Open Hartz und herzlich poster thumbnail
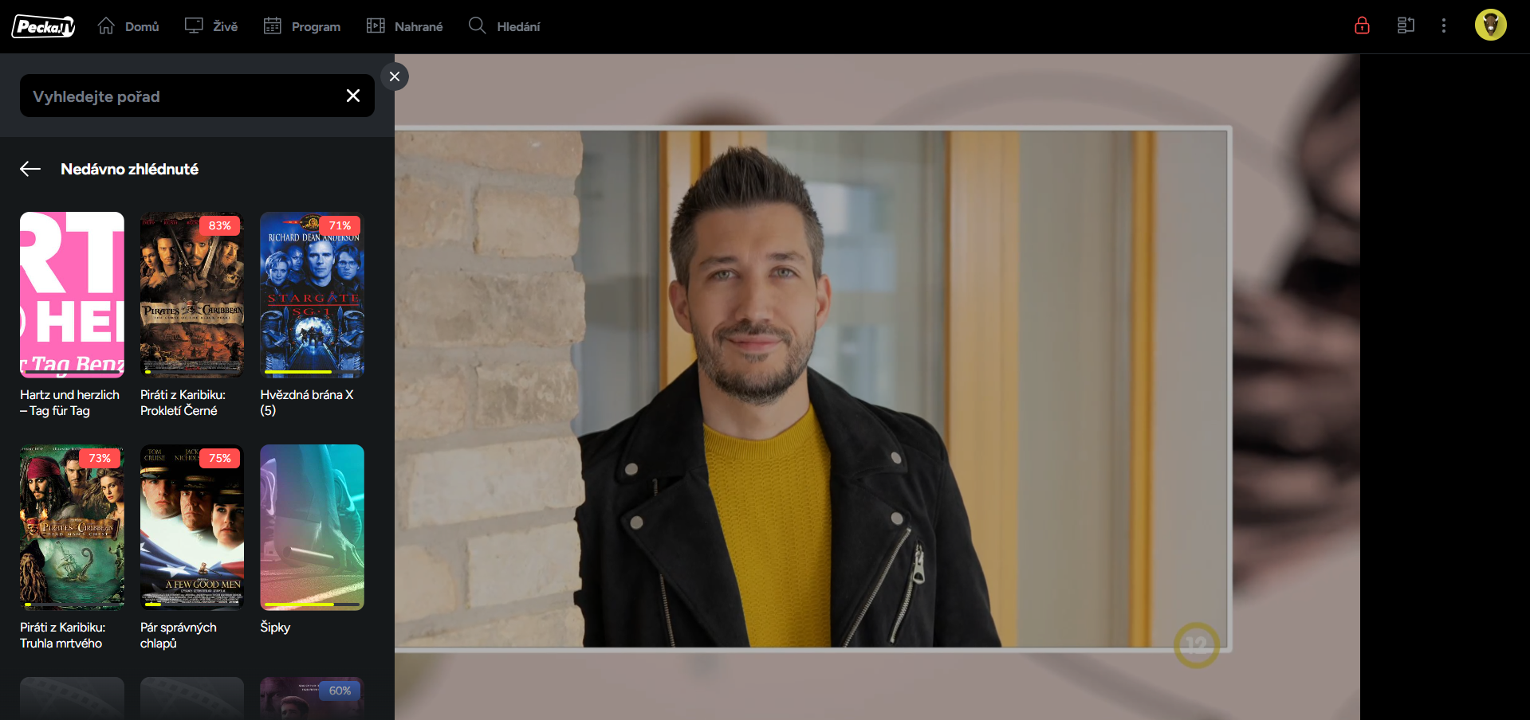Viewport: 1530px width, 720px height. click(72, 295)
